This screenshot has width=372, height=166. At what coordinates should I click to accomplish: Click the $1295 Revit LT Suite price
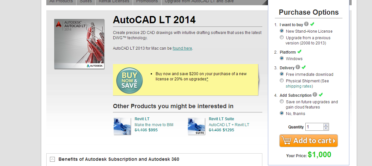pyautogui.click(x=229, y=130)
